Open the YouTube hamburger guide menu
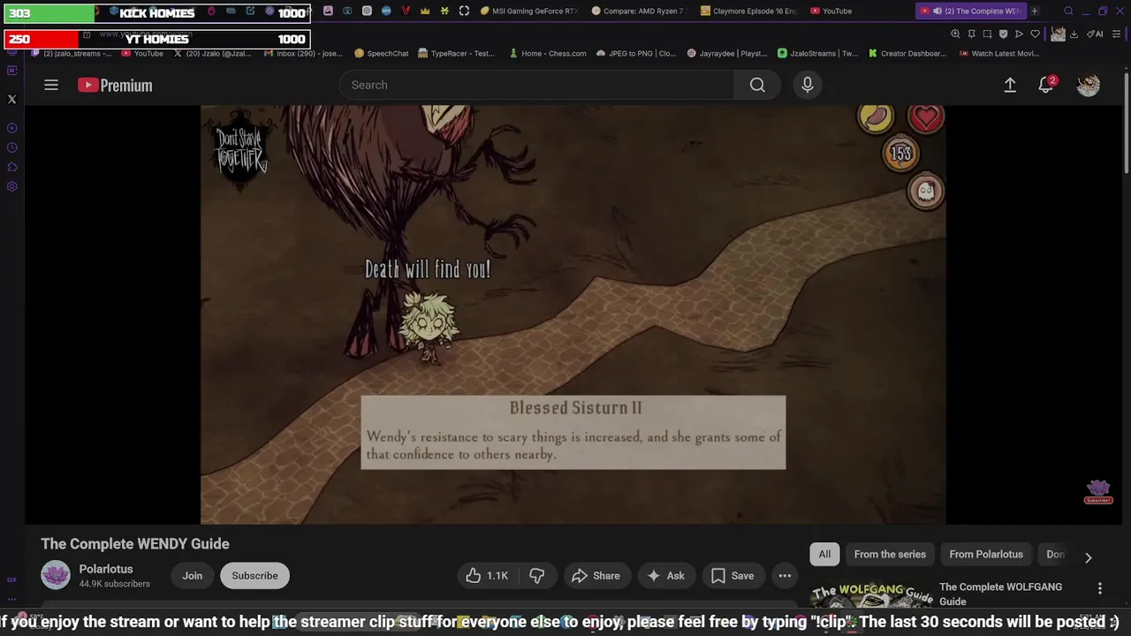 pos(51,85)
